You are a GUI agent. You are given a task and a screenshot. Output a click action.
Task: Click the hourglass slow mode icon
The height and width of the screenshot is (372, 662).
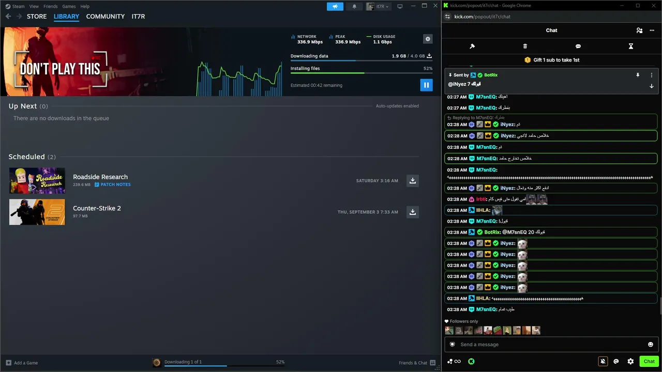coord(631,46)
